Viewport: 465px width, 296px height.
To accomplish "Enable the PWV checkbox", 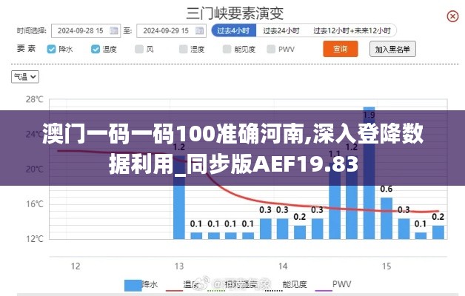I will 271,49.
